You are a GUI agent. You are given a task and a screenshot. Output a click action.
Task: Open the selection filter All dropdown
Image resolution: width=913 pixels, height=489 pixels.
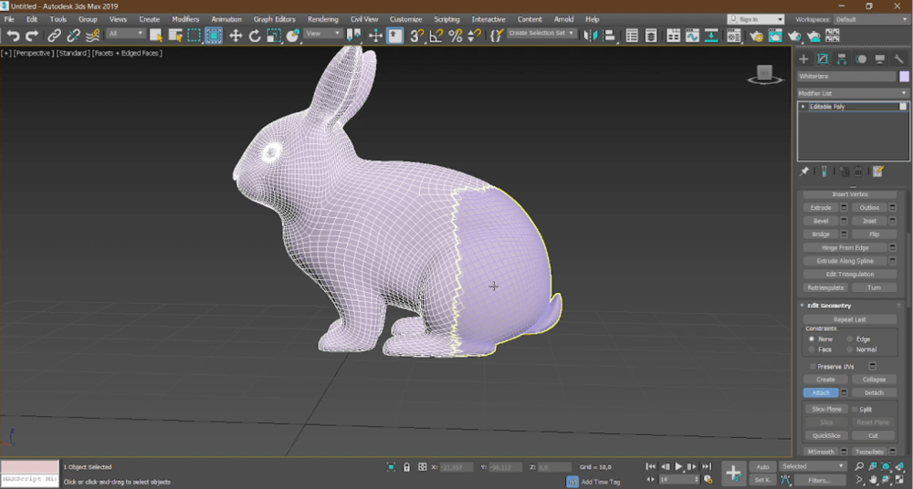tap(125, 34)
